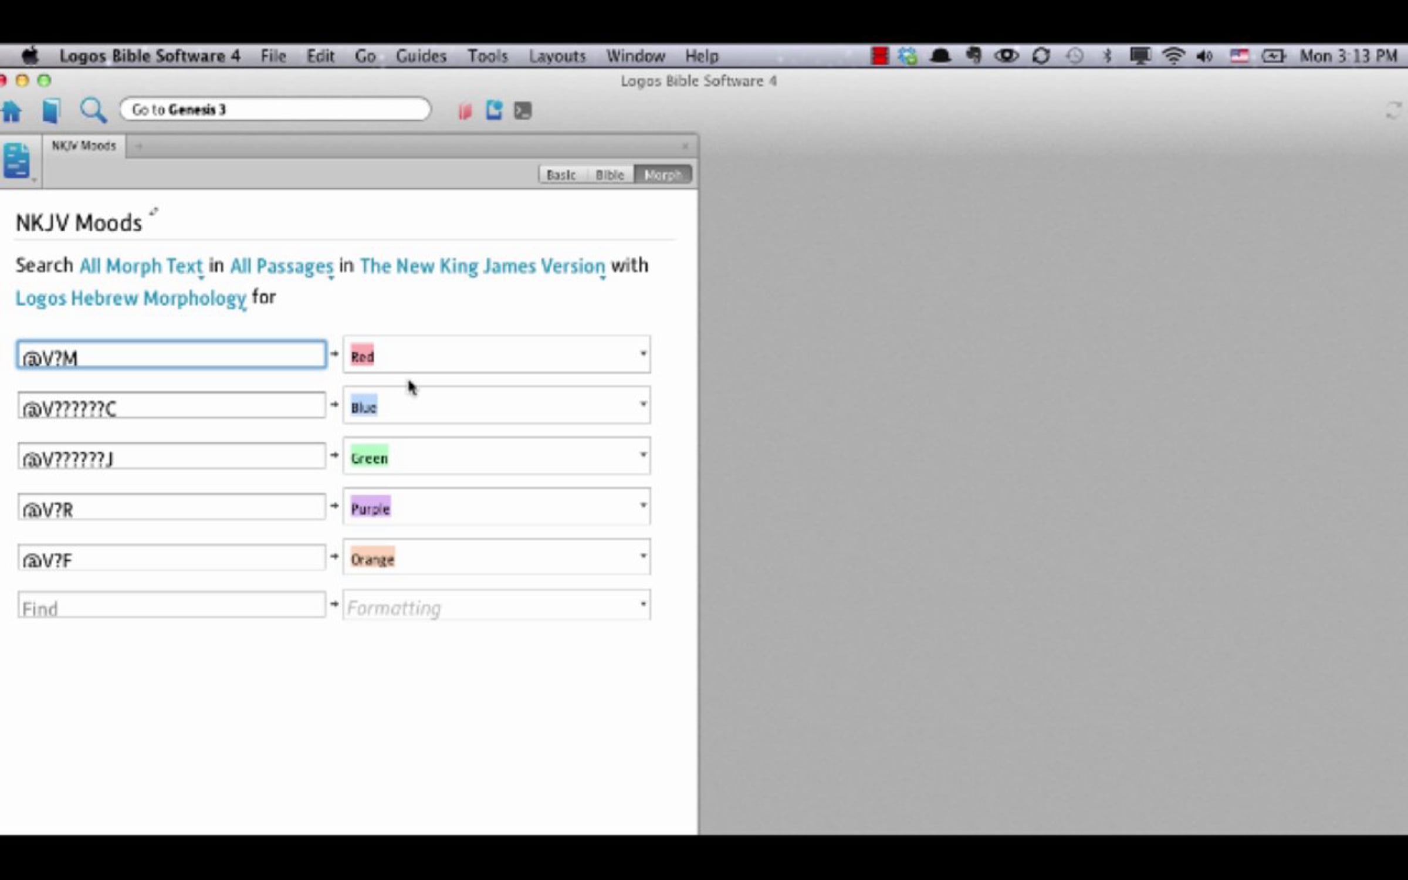Click the menu bar clock showing Mon 3:13 PM
The width and height of the screenshot is (1408, 880).
click(x=1348, y=56)
